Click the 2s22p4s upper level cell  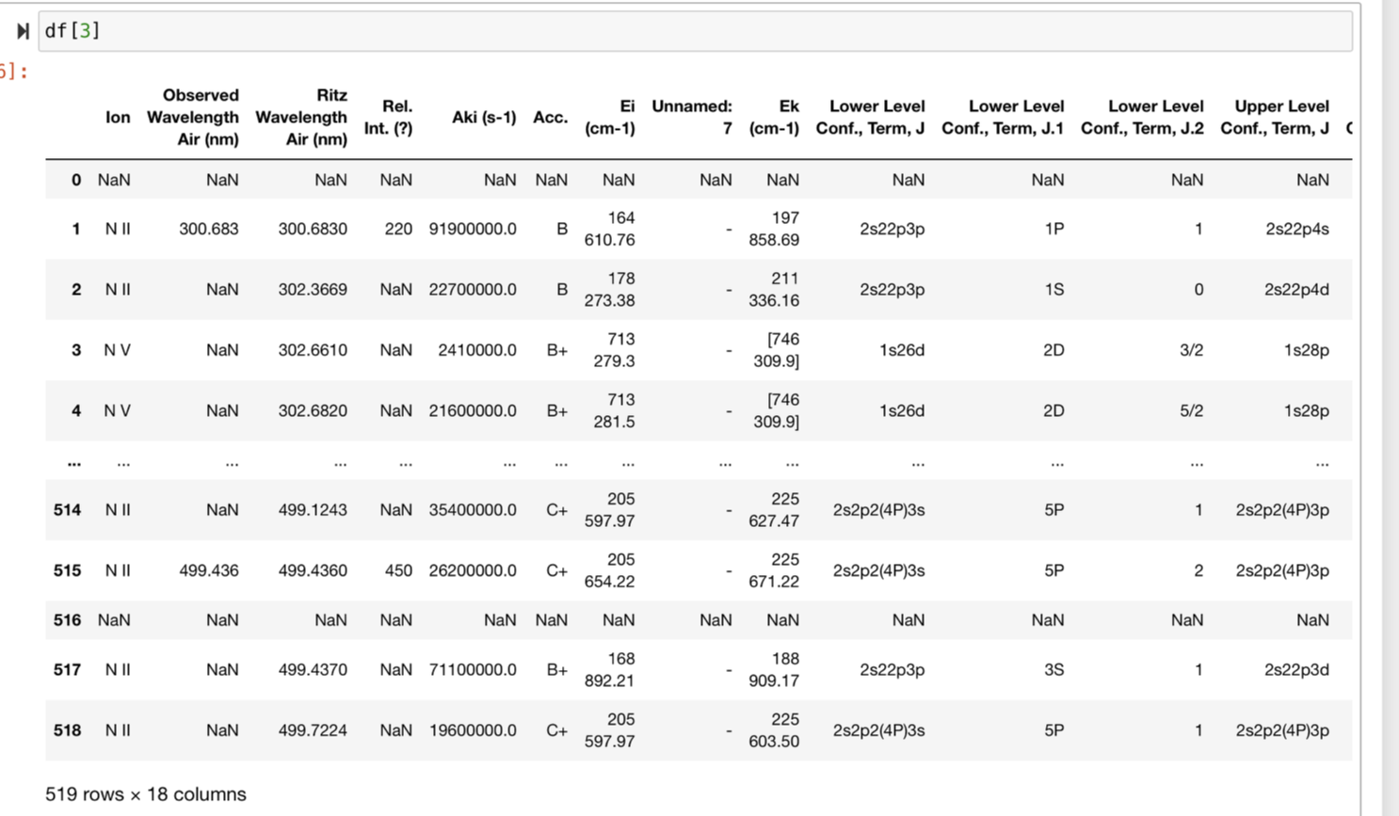pos(1297,229)
